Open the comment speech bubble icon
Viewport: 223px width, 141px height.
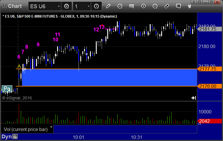178,6
